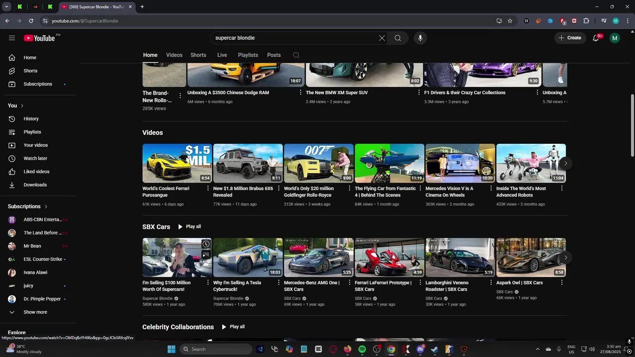Show hidden system tray icons
The image size is (635, 357).
[x=538, y=349]
